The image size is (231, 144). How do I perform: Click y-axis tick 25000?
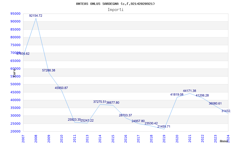pos(16,124)
